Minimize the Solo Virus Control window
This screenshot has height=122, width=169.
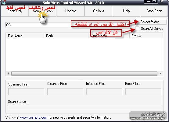(149, 2)
